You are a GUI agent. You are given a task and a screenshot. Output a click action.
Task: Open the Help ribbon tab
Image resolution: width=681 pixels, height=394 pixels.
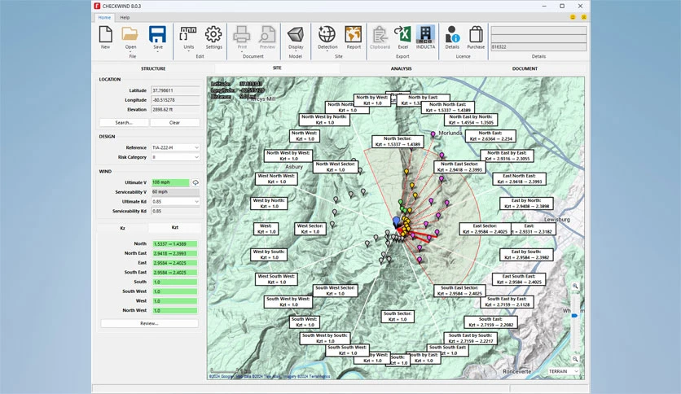[125, 17]
